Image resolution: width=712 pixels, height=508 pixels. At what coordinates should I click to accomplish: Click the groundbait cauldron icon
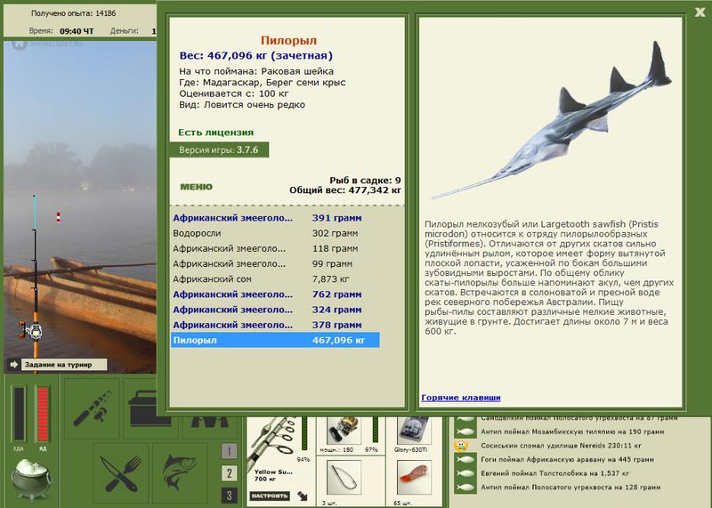pos(32,479)
